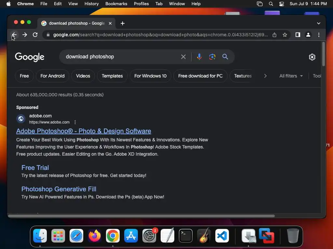Click the Chrome address bar URL
The height and width of the screenshot is (249, 333).
click(160, 35)
